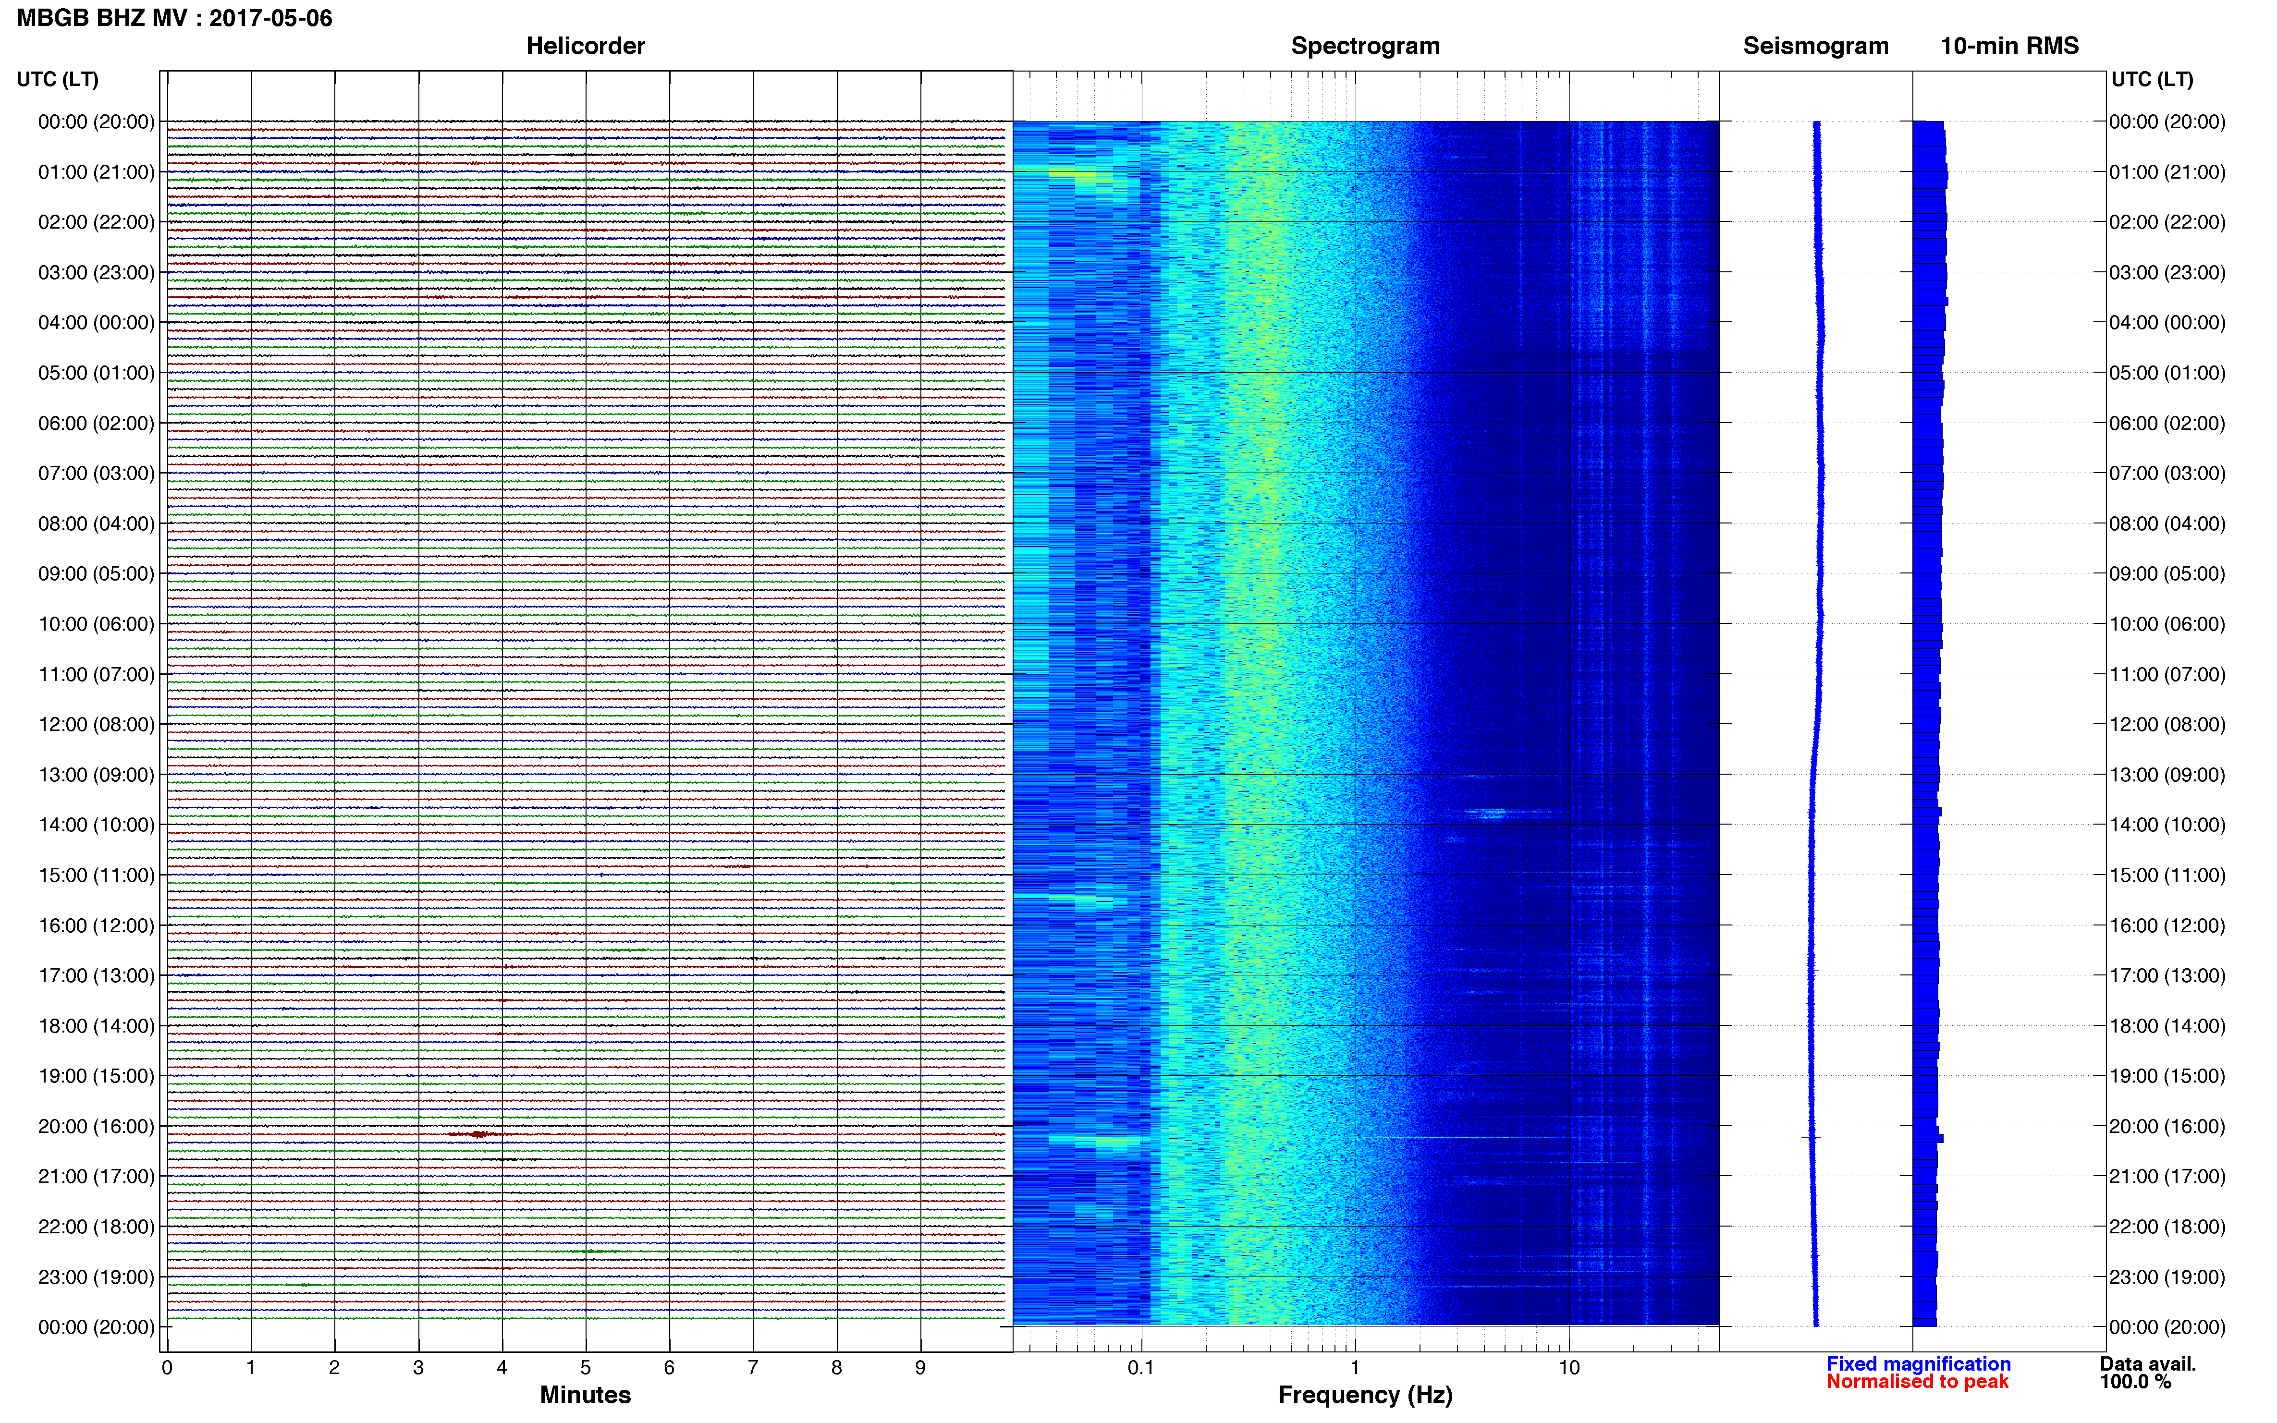This screenshot has width=2277, height=1423.
Task: Click right time label 09:00 (05:00)
Action: tap(2167, 574)
